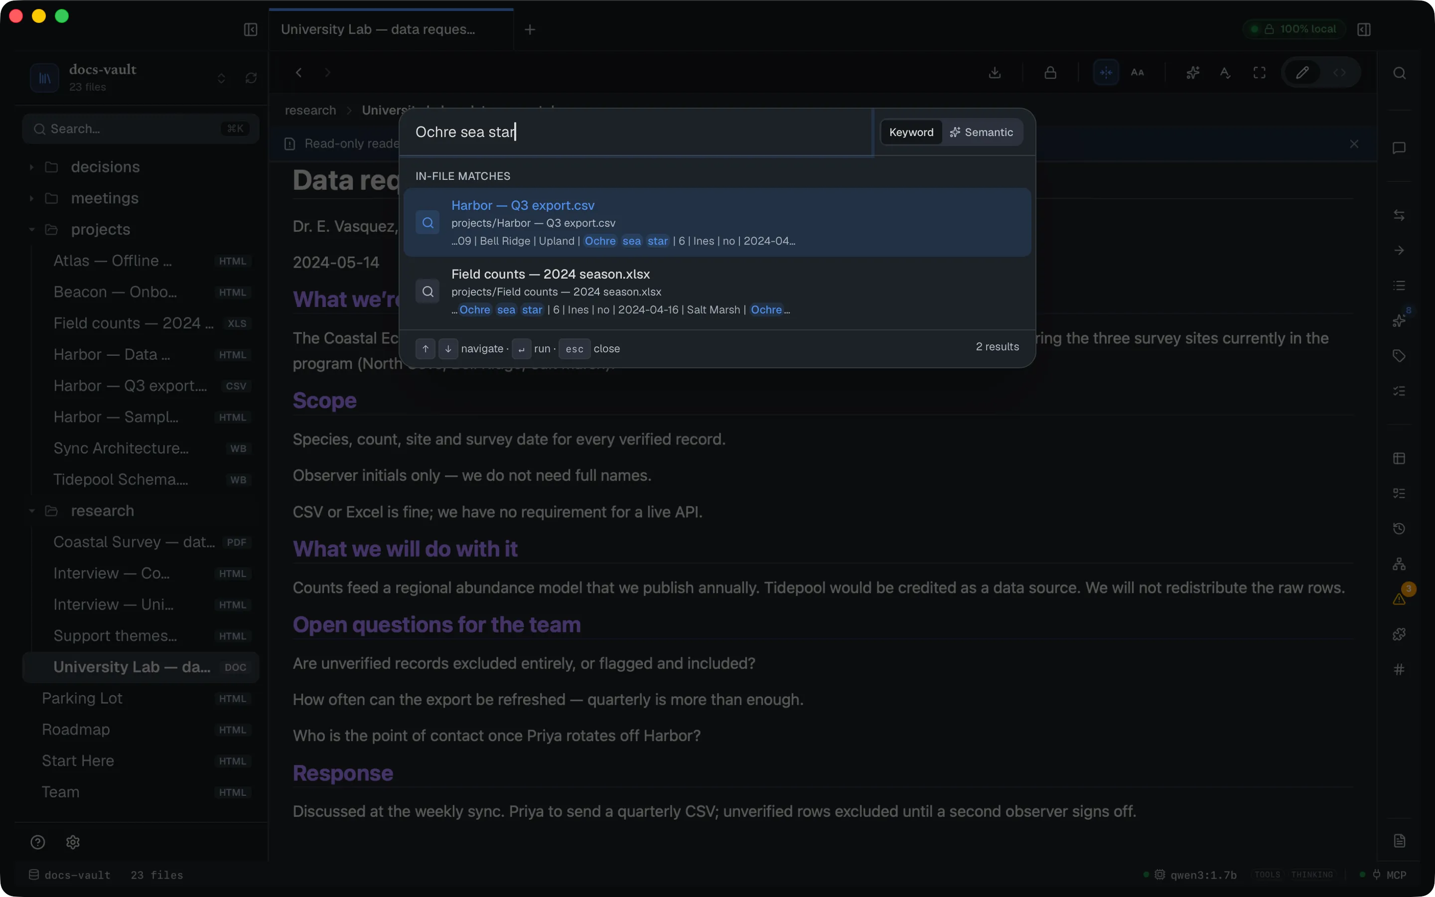1435x897 pixels.
Task: Open the docs-vault switcher chevrons
Action: tap(221, 78)
